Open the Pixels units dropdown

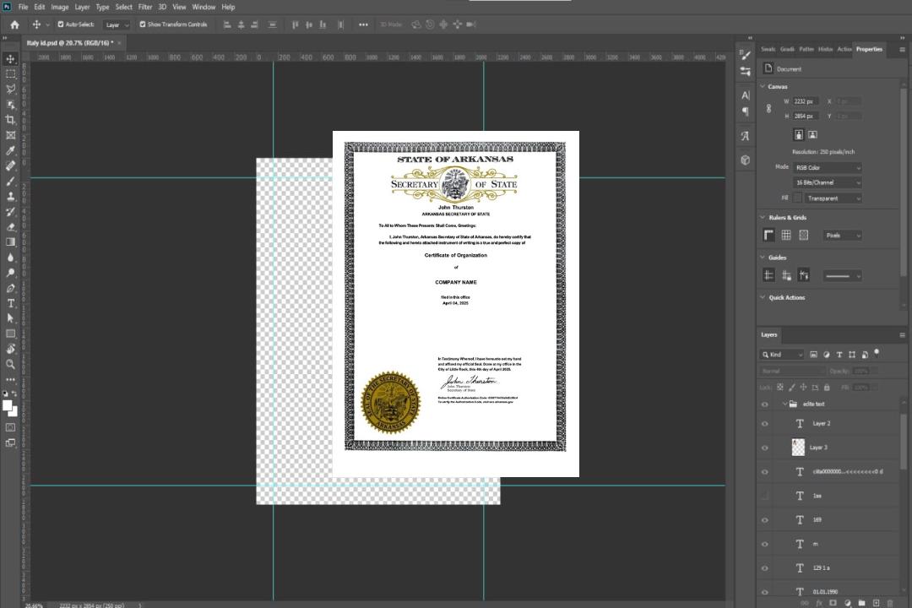click(x=842, y=235)
